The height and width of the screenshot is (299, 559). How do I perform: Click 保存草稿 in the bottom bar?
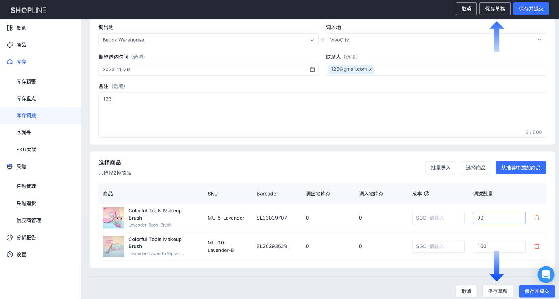(498, 291)
